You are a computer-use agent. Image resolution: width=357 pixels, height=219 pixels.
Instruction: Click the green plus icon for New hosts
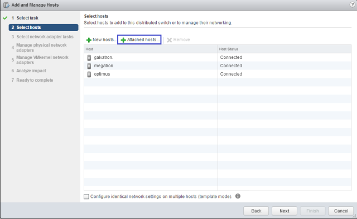tap(89, 40)
